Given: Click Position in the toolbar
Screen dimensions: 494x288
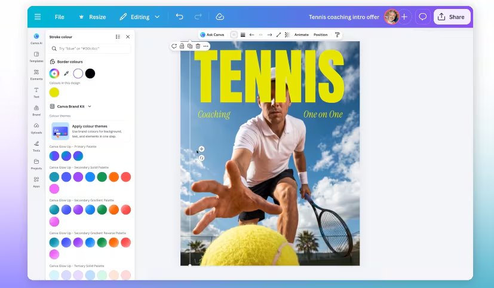Looking at the screenshot, I should tap(320, 35).
